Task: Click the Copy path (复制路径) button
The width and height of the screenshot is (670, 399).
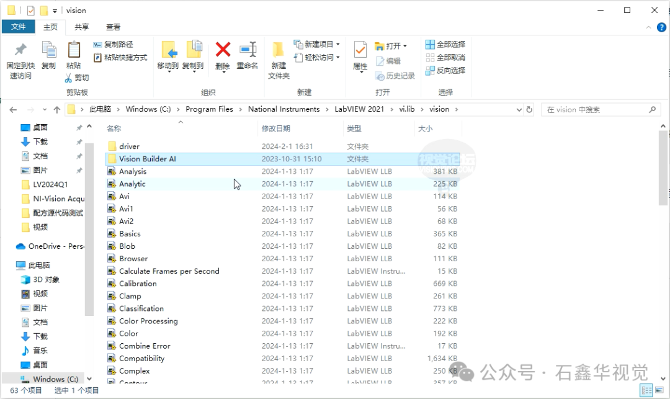Action: click(114, 44)
